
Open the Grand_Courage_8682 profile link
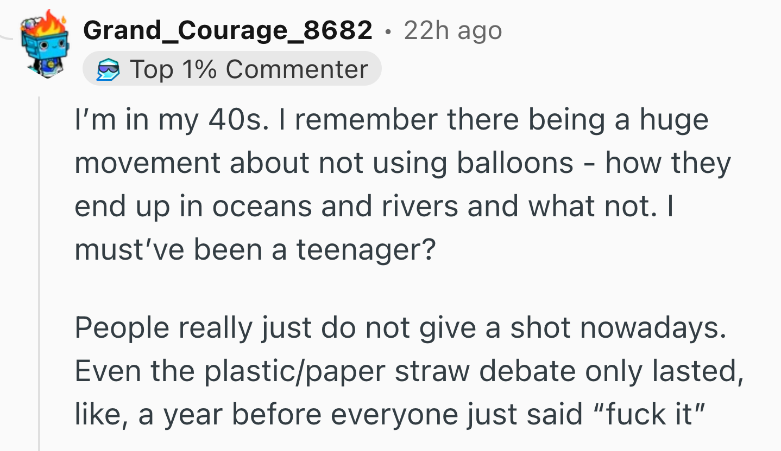228,30
